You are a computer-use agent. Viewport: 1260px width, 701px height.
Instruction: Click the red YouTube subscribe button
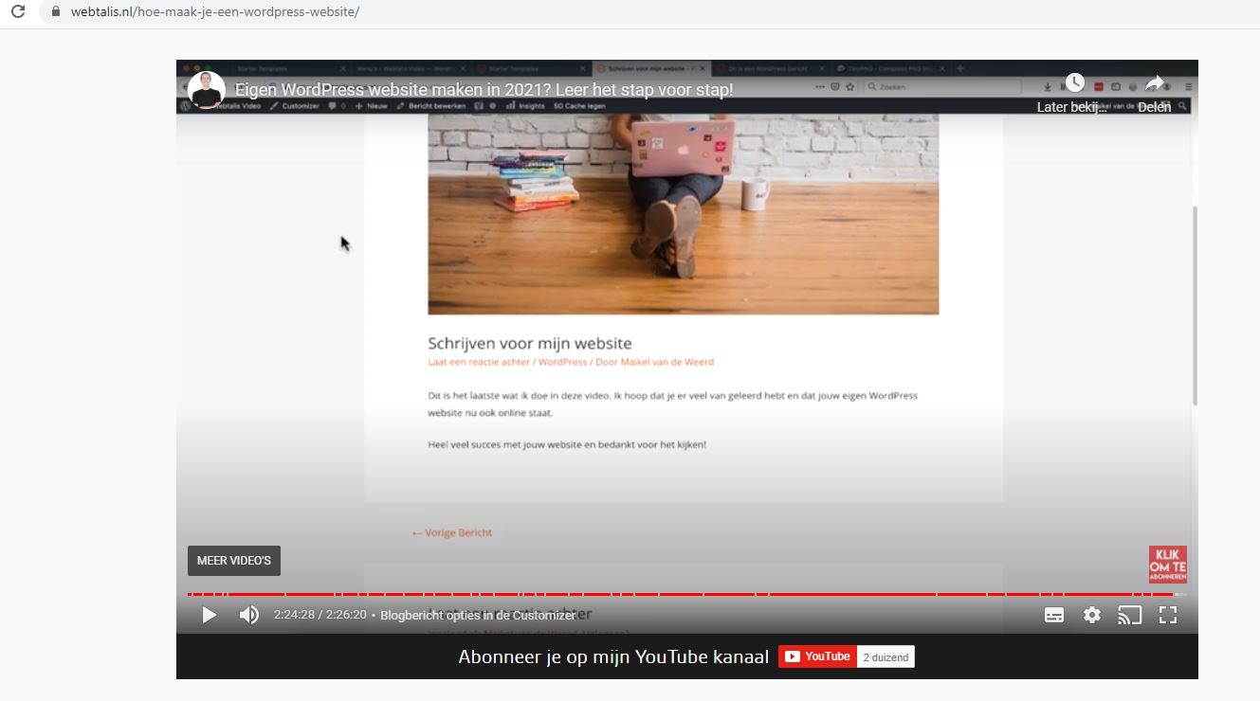click(x=817, y=656)
